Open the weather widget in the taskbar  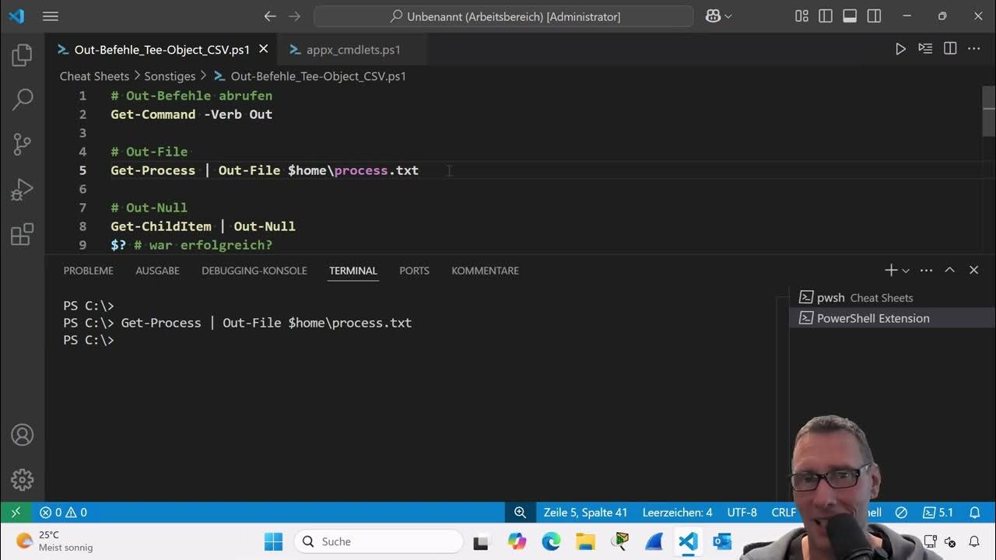tap(47, 541)
